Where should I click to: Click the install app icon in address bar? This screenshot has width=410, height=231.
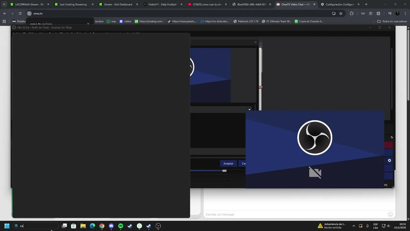pos(334,13)
